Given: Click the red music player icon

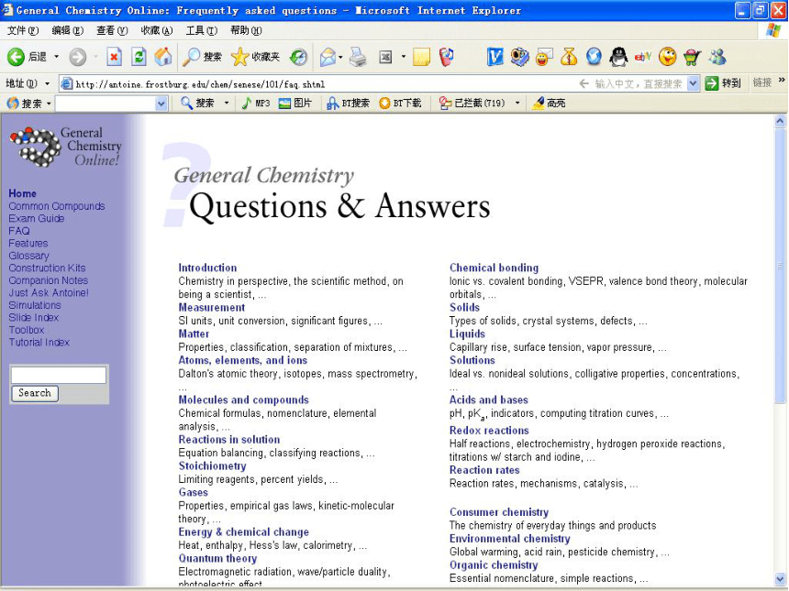Looking at the screenshot, I should coord(446,57).
